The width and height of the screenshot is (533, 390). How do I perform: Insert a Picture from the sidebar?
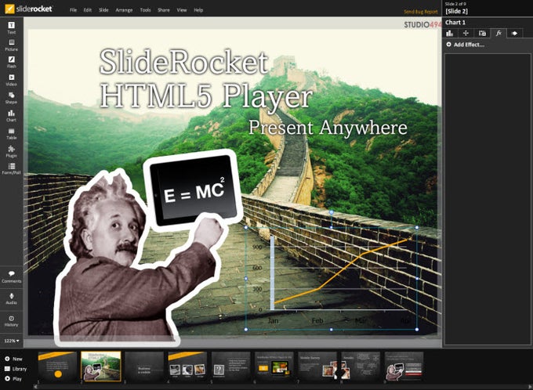11,45
